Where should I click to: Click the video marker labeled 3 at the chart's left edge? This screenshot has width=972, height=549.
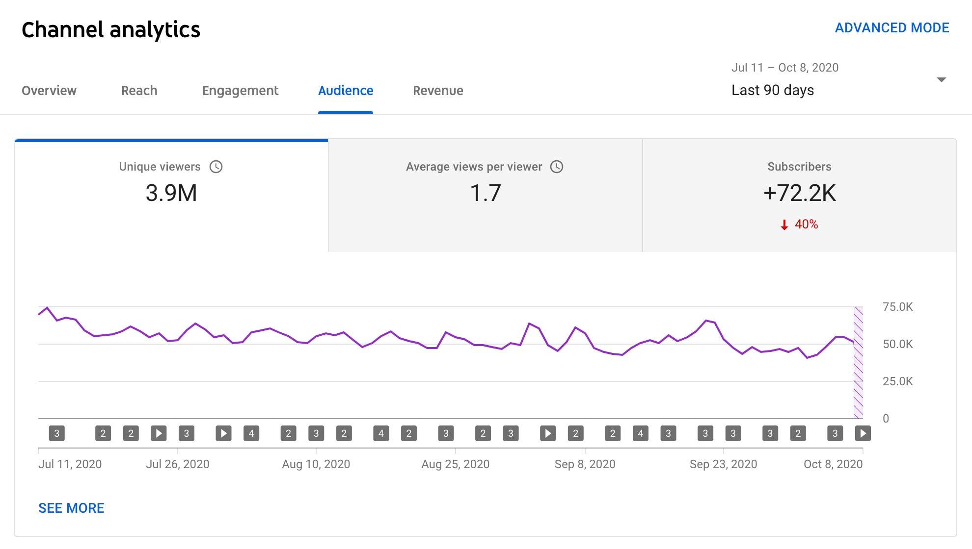57,433
